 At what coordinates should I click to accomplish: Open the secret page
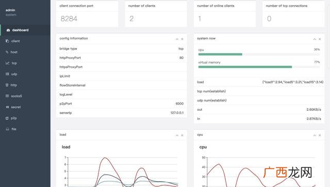click(25, 107)
